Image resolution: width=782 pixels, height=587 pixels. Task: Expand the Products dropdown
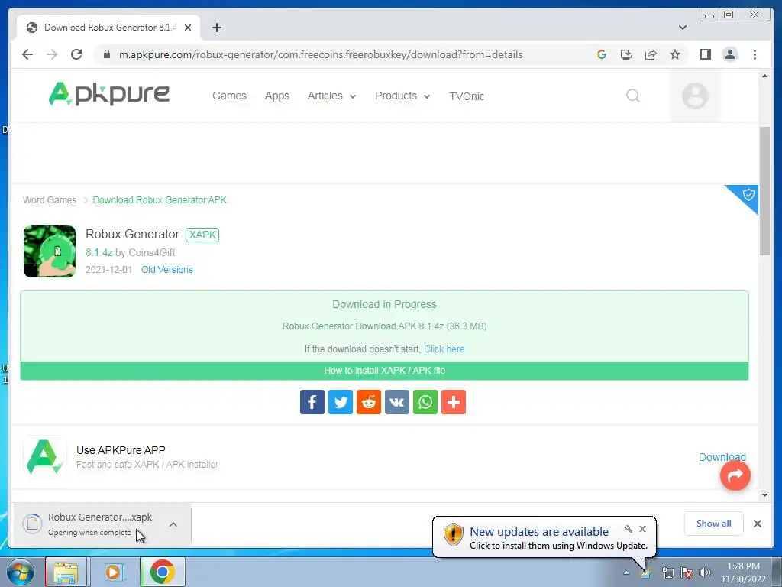click(402, 96)
